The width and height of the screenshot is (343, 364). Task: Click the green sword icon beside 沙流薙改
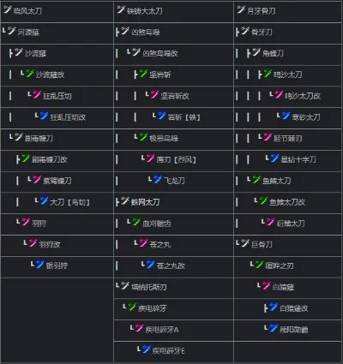[x=30, y=74]
